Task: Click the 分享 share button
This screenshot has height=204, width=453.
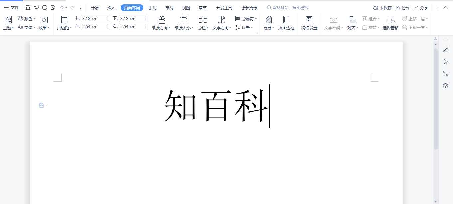Action: pyautogui.click(x=423, y=7)
